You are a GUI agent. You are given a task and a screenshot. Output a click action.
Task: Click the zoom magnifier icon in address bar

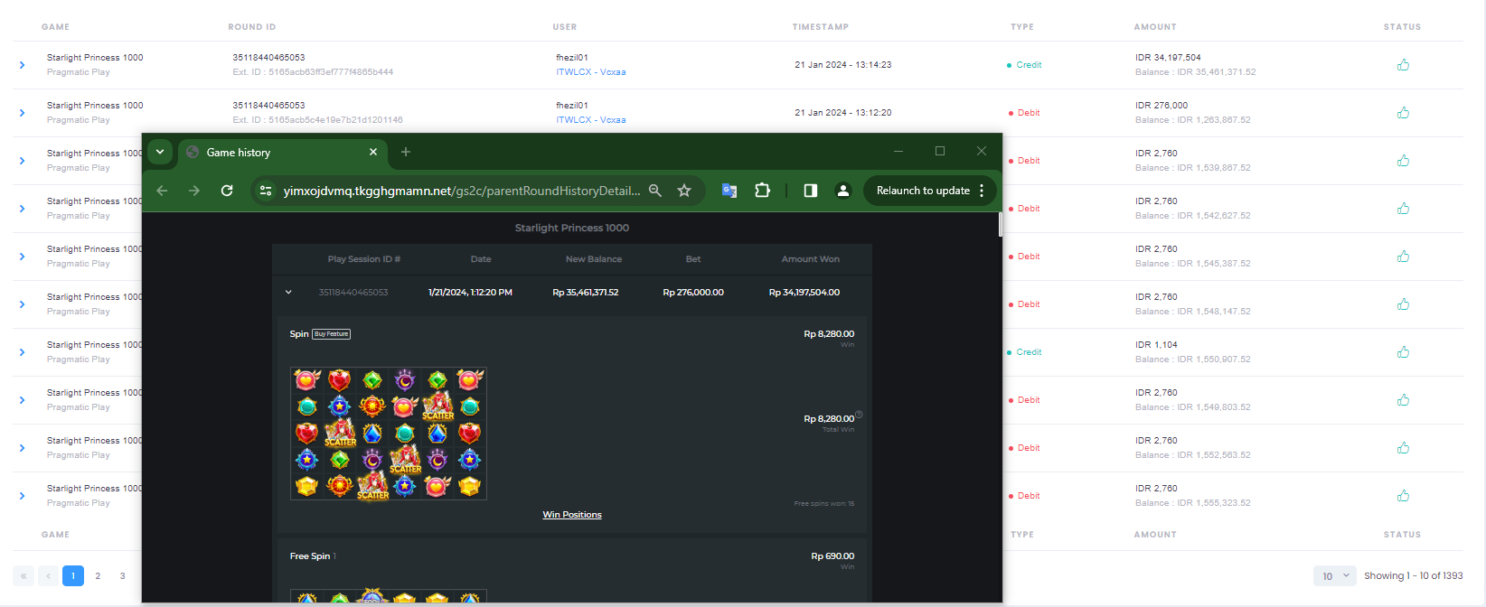pyautogui.click(x=655, y=191)
